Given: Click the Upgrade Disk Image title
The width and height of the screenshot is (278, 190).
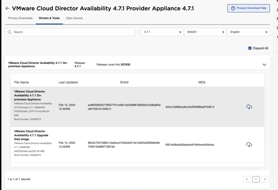Looking at the screenshot, I should point(31,135).
